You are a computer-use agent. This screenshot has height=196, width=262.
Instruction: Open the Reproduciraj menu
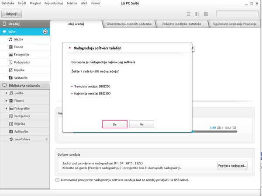(x=54, y=3)
